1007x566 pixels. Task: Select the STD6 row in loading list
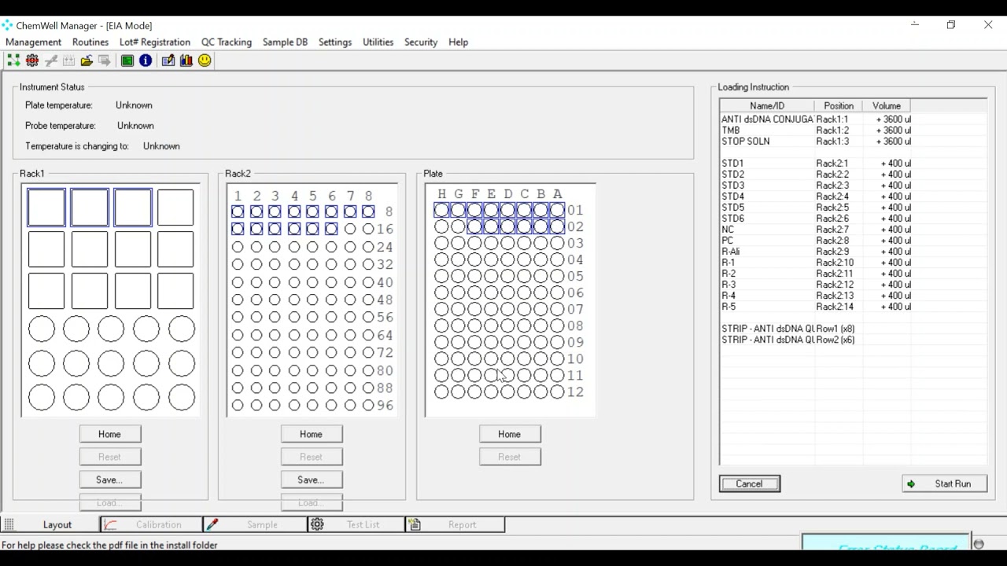coord(816,219)
